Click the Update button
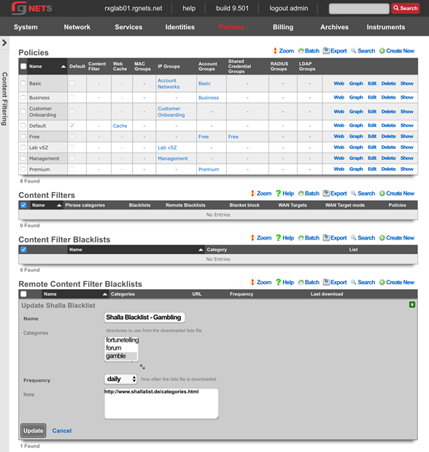429x452 pixels. click(33, 430)
